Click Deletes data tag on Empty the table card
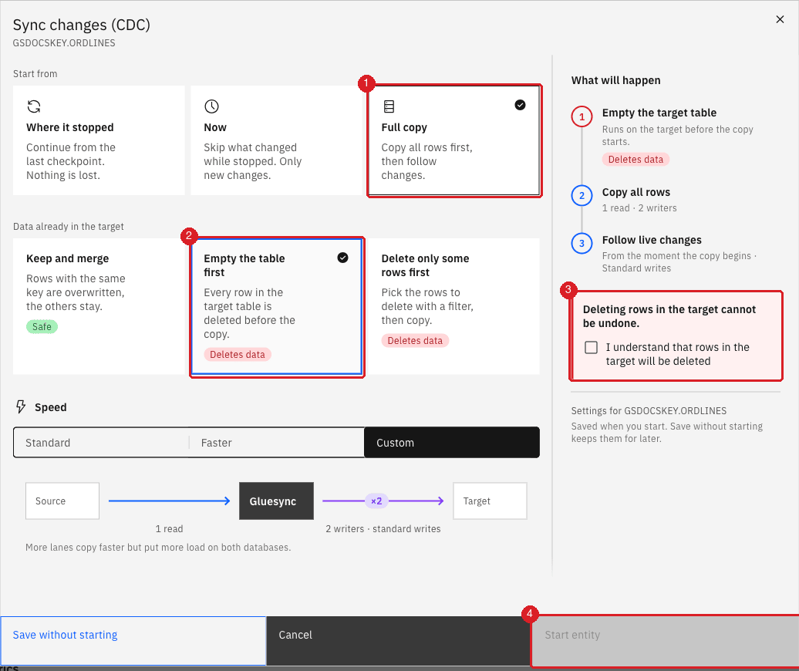 (x=238, y=355)
